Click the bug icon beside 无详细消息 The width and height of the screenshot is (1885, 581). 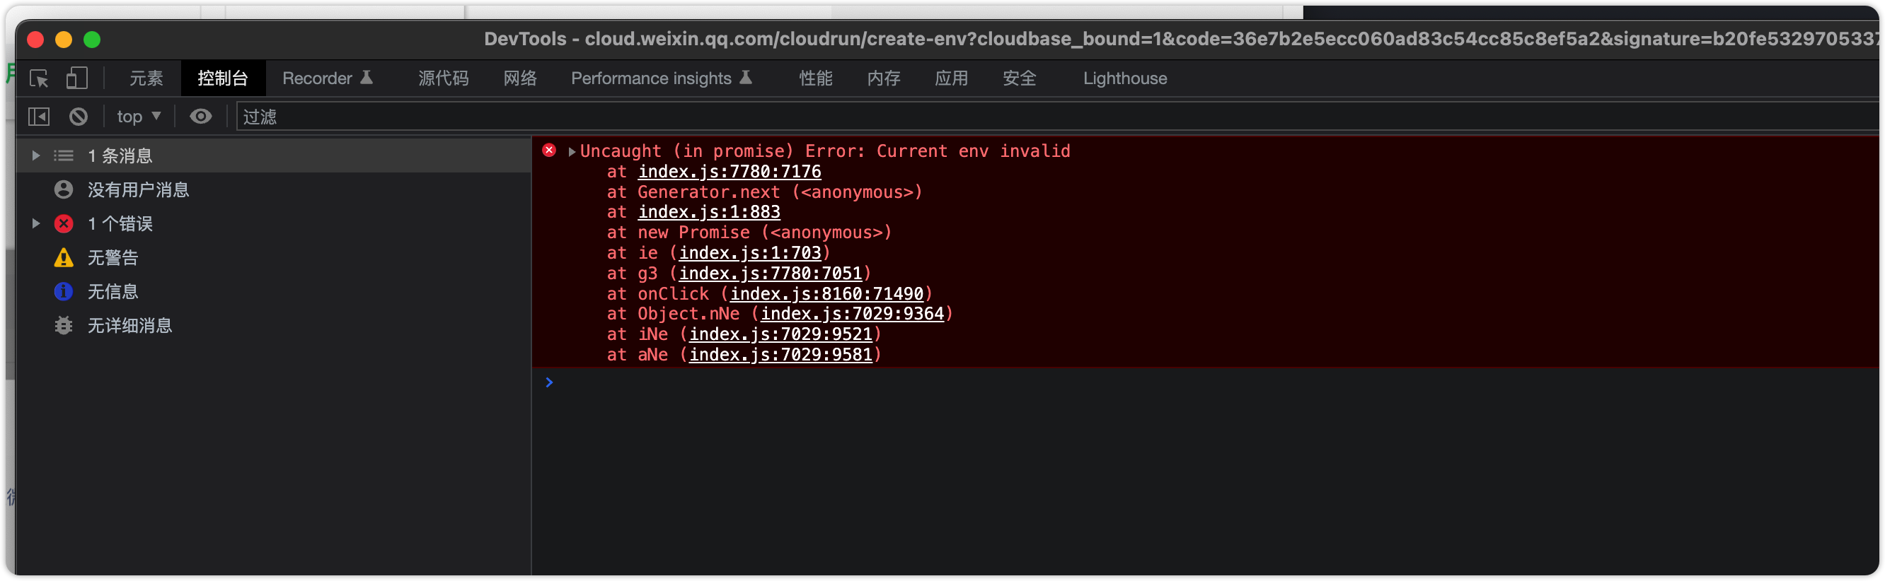pyautogui.click(x=64, y=326)
